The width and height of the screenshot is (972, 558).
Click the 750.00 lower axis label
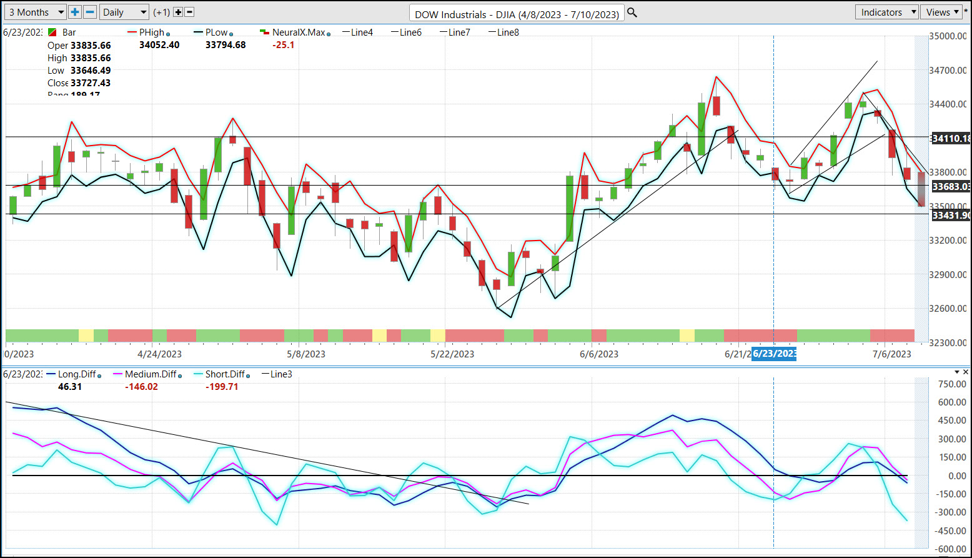click(x=953, y=384)
